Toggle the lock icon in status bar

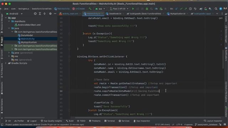[220, 124]
